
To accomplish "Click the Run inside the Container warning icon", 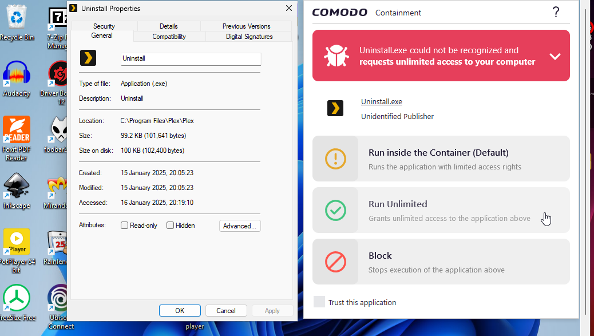I will pyautogui.click(x=335, y=159).
